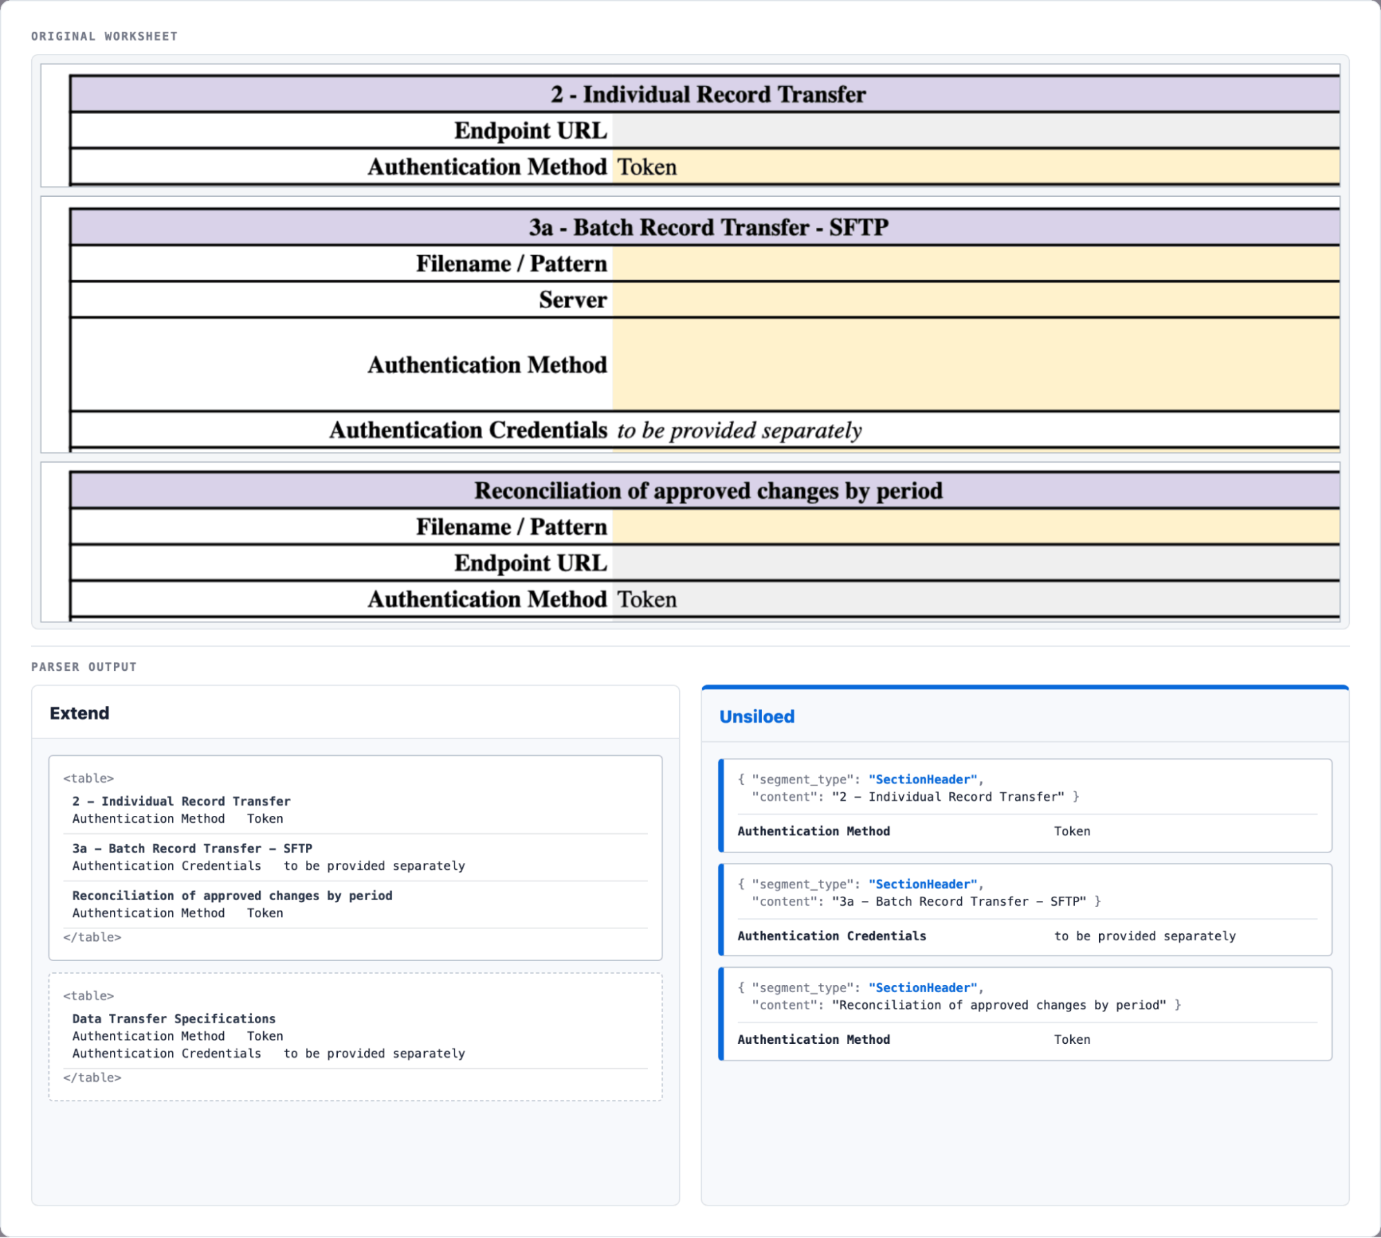Click '3a – Batch Record Transfer – SFTP' in Extend output
This screenshot has height=1238, width=1381.
(192, 848)
